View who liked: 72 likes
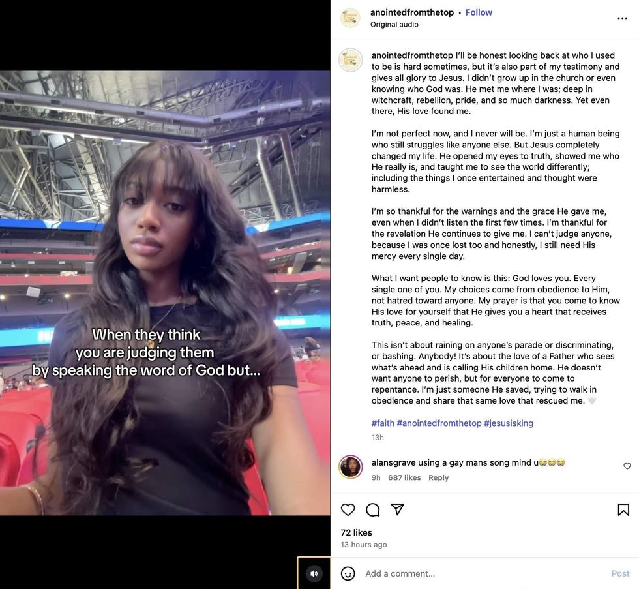 coord(356,532)
